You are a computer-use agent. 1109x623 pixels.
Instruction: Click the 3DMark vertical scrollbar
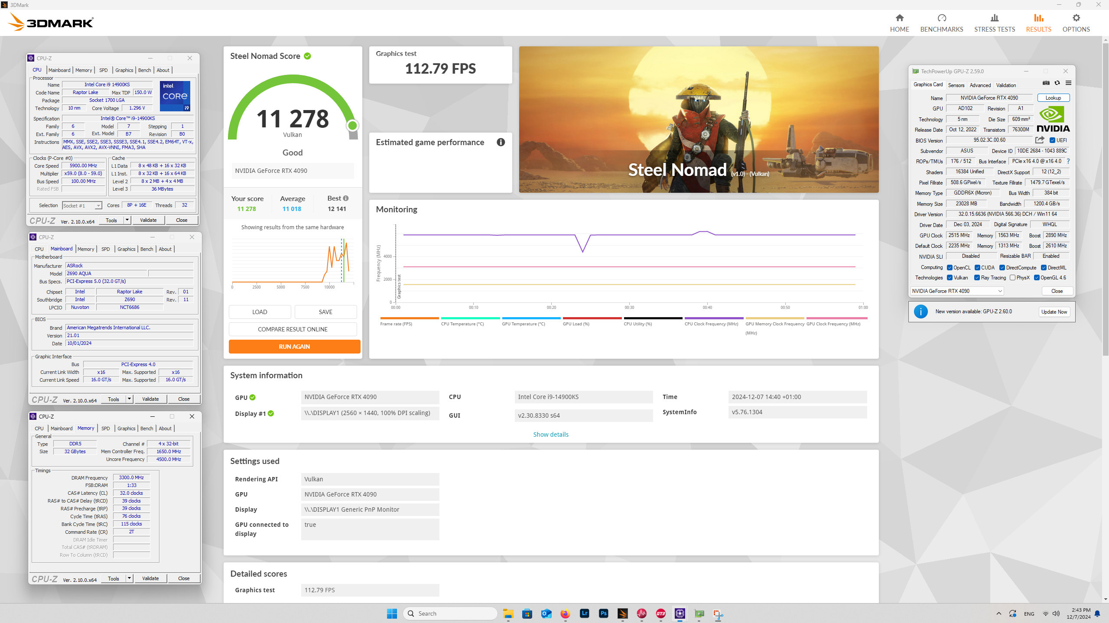(1105, 199)
